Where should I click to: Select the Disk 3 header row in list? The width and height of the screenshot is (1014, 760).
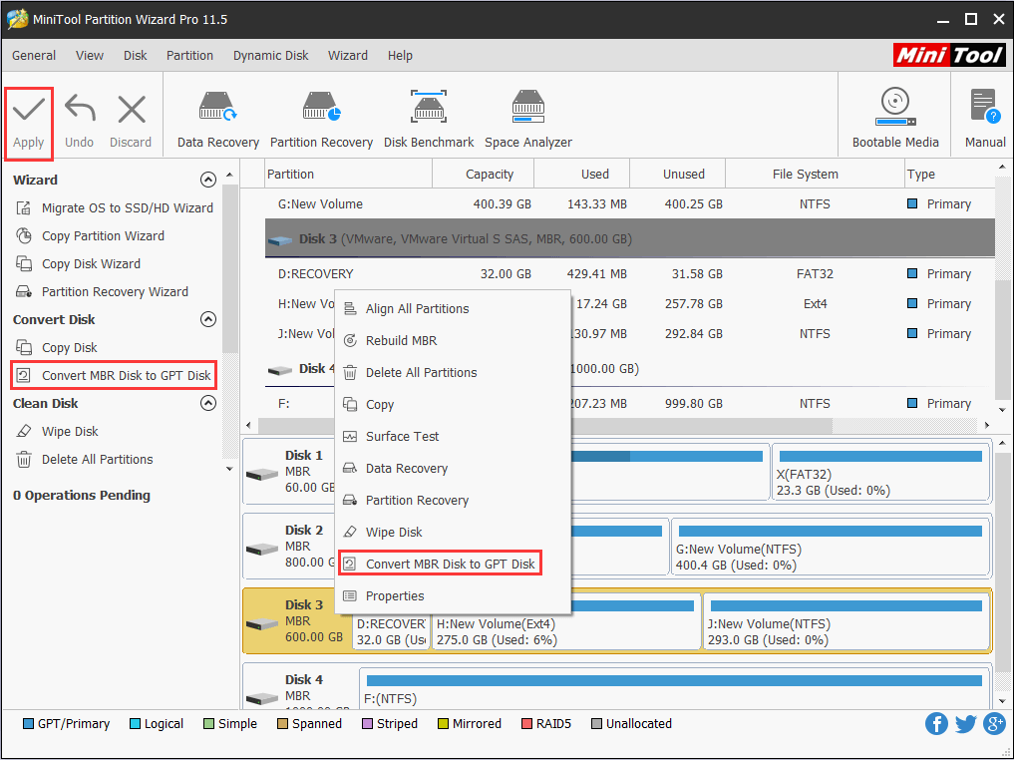click(x=630, y=238)
